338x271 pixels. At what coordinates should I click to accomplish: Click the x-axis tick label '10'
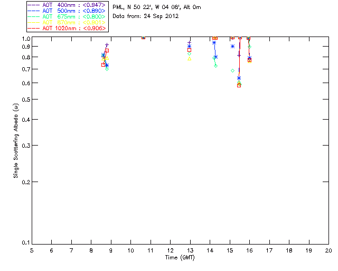click(x=130, y=250)
